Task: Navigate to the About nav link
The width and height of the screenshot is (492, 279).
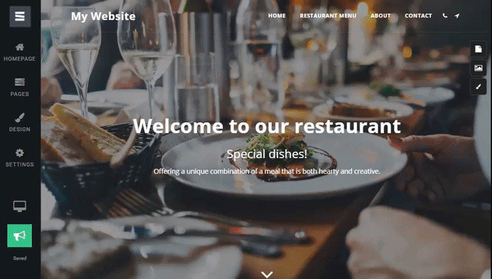Action: tap(381, 16)
